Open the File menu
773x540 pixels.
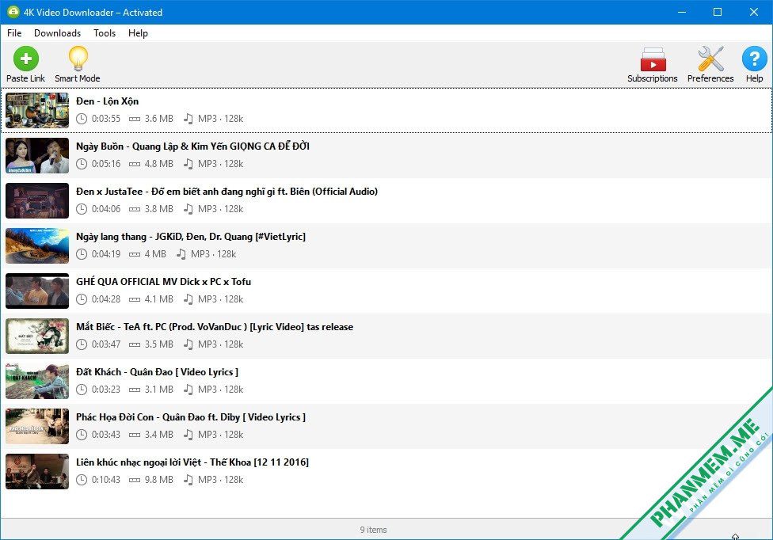click(14, 33)
